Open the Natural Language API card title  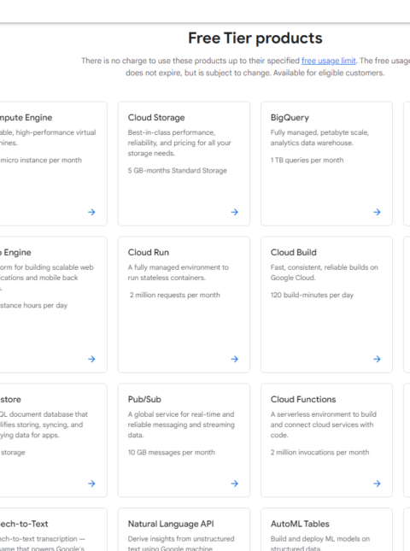coord(171,524)
